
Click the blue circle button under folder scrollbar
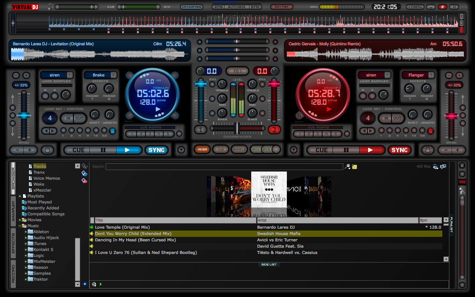(85, 284)
